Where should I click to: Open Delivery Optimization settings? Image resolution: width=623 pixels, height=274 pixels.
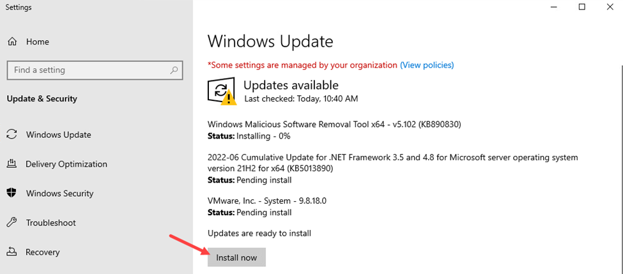point(66,164)
